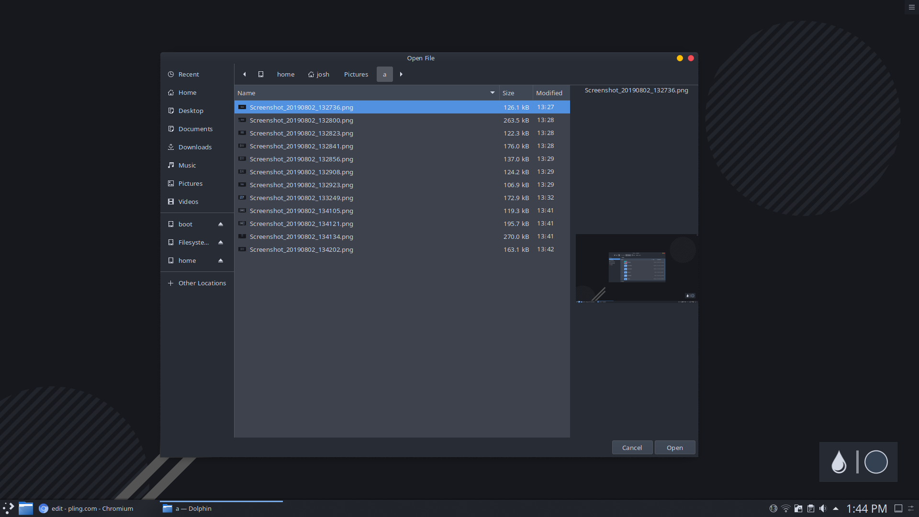The image size is (919, 517).
Task: Open the updates tray icon
Action: coord(773,508)
